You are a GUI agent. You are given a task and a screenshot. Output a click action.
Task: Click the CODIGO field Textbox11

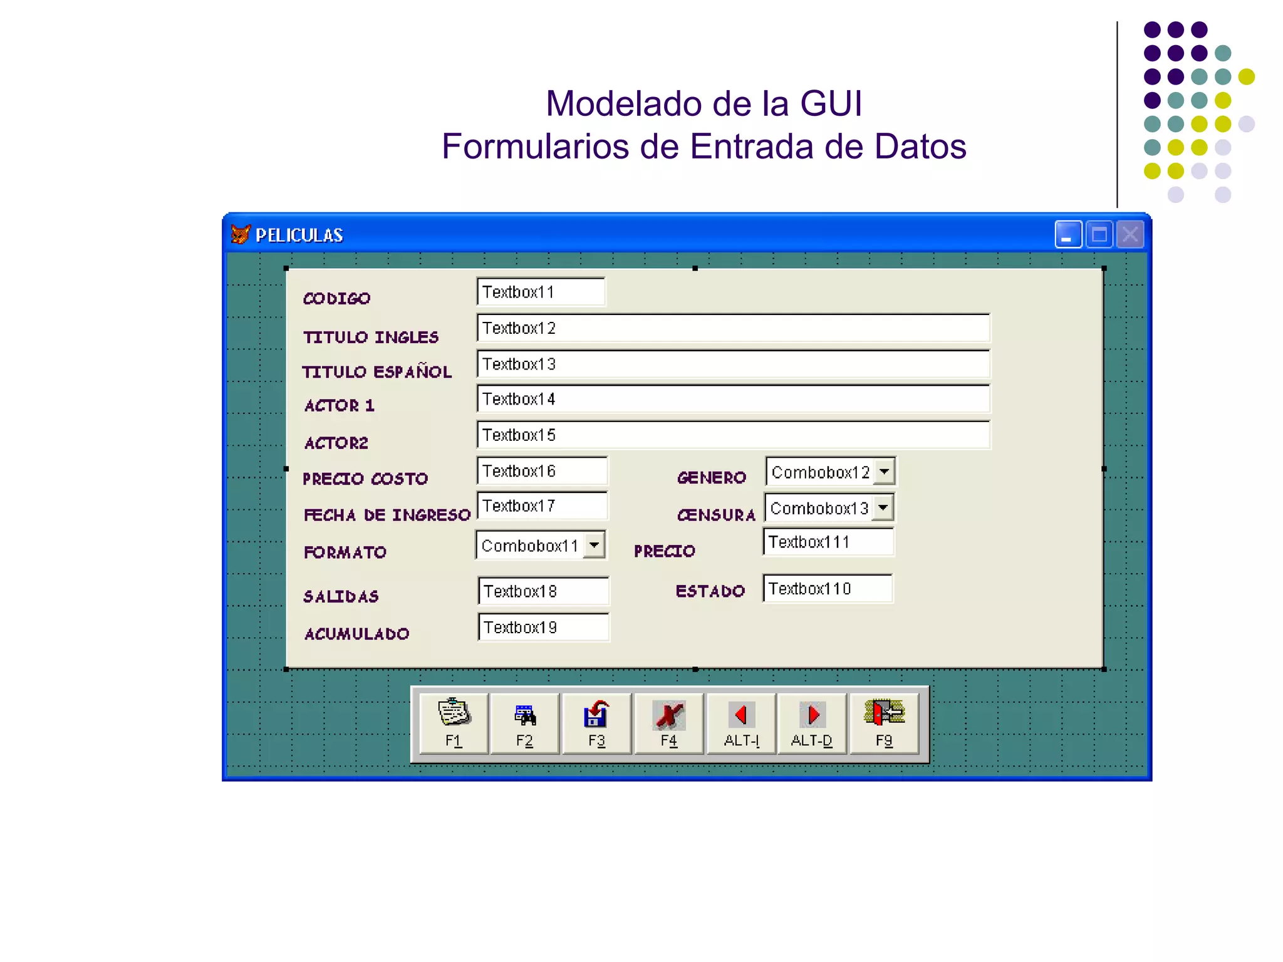click(541, 292)
